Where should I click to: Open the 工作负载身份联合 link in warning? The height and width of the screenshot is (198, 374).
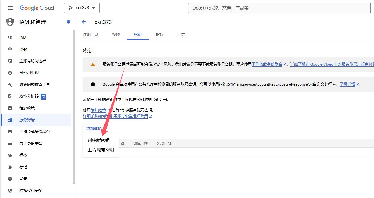[267, 64]
